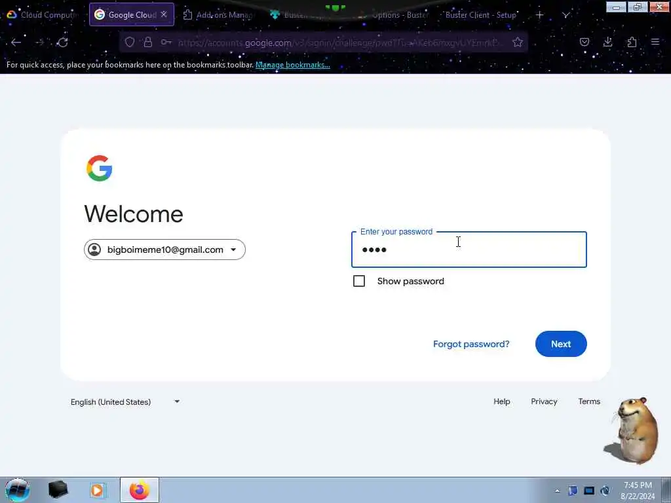Image resolution: width=671 pixels, height=503 pixels.
Task: Open the Downloads arrow icon
Action: [608, 43]
